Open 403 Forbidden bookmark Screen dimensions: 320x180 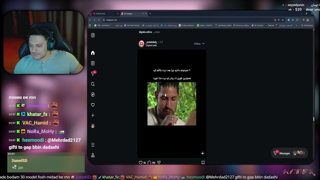coord(257,25)
